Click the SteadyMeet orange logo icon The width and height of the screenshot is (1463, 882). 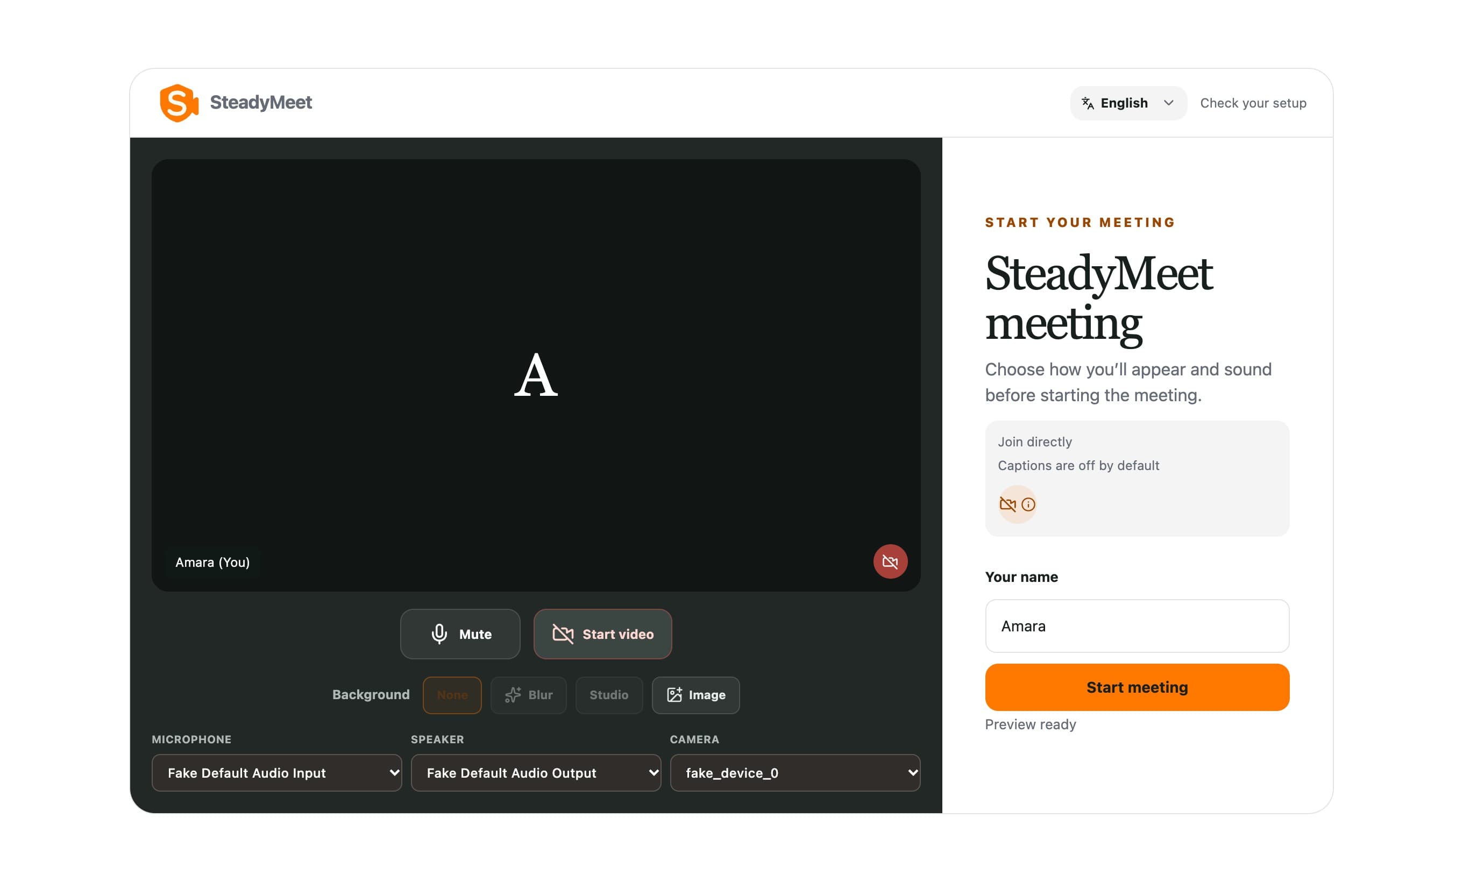179,103
